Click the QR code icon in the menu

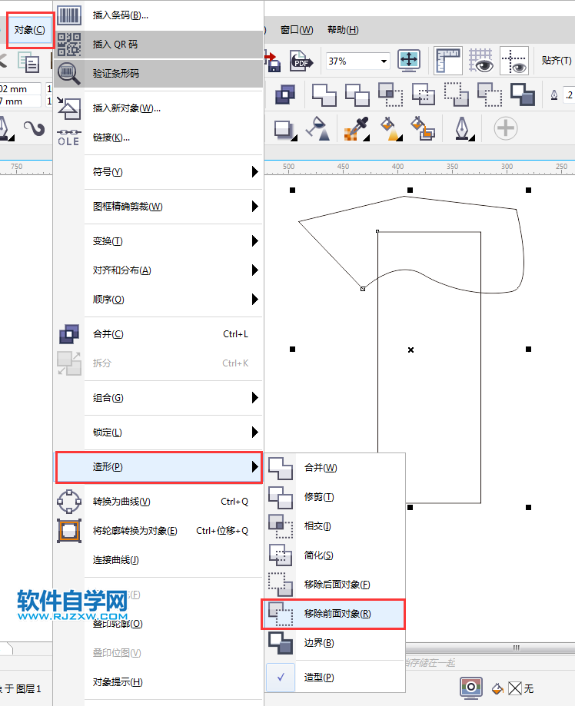point(69,44)
